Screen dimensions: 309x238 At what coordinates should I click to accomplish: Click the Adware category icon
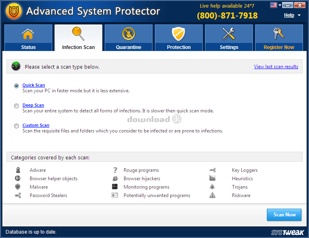pos(18,170)
